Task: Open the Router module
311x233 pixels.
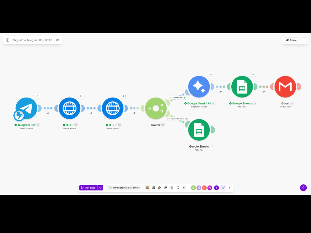Action: (x=156, y=108)
